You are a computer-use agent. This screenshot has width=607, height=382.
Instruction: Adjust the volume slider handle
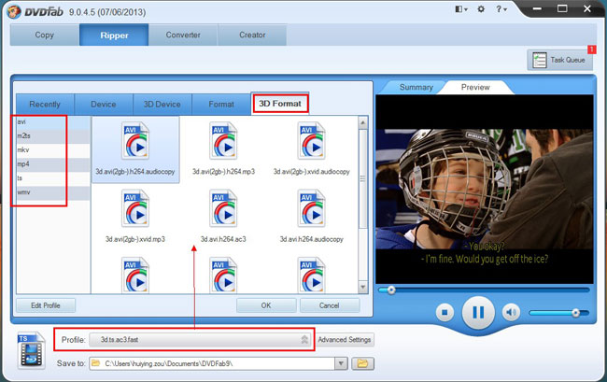click(x=575, y=313)
